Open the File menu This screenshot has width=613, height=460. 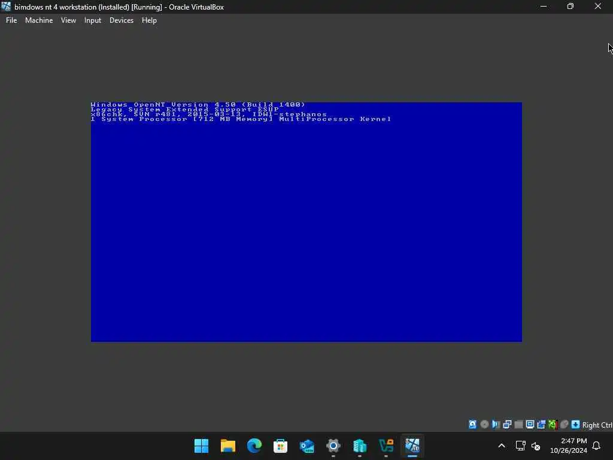pos(11,20)
